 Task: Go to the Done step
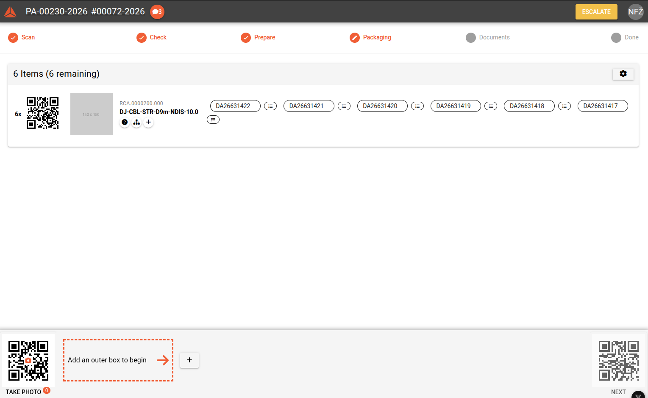(625, 37)
